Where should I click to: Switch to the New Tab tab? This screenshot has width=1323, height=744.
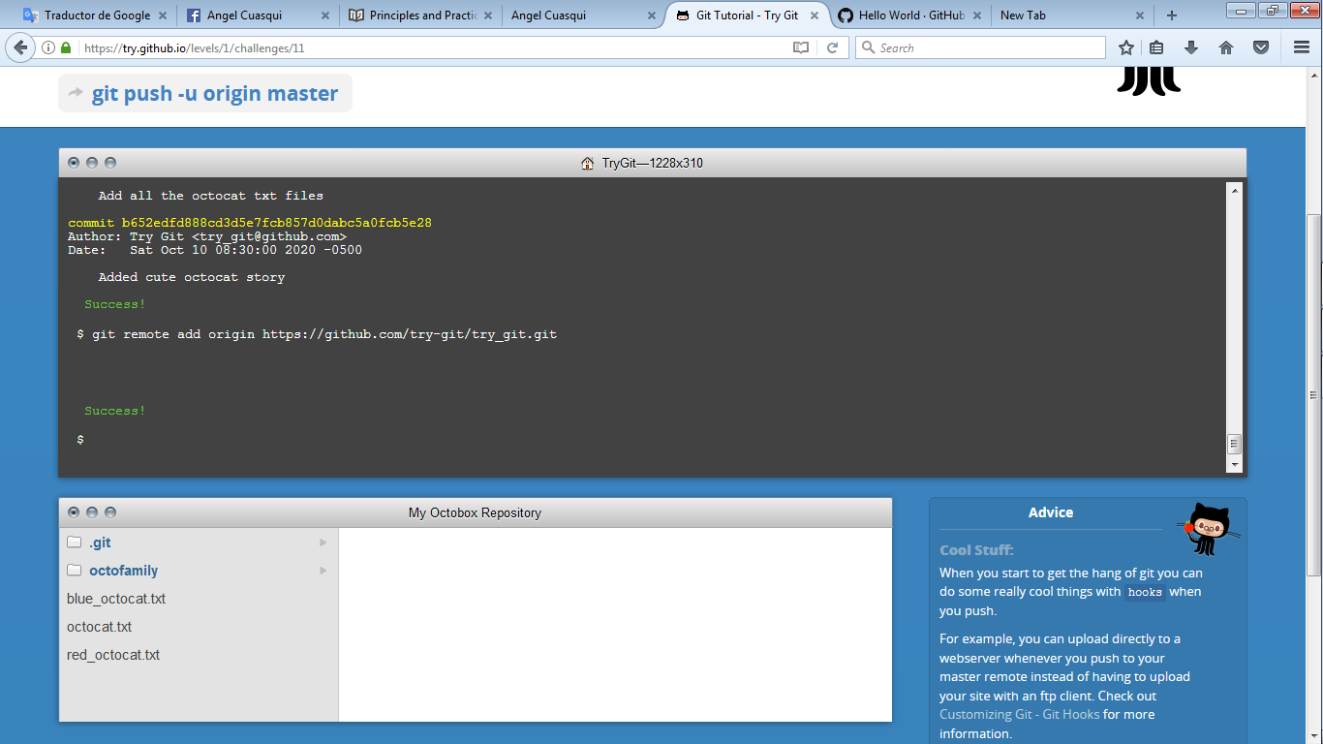coord(1071,15)
